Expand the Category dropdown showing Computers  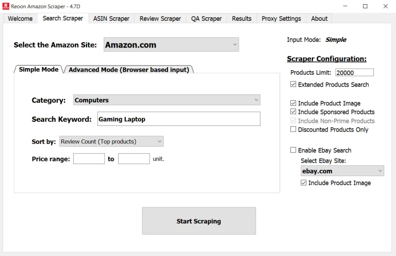pyautogui.click(x=167, y=100)
